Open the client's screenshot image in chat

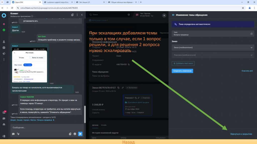30,65
